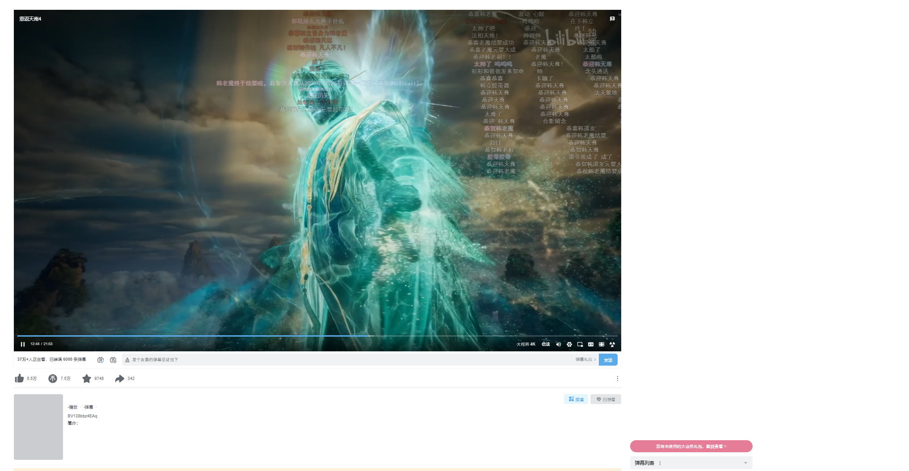Image resolution: width=909 pixels, height=471 pixels.
Task: Pause the video playback
Action: (x=23, y=344)
